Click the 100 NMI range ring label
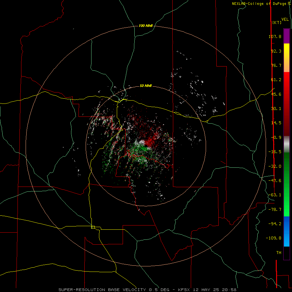Viewport: 292px width, 292px height. pyautogui.click(x=146, y=26)
